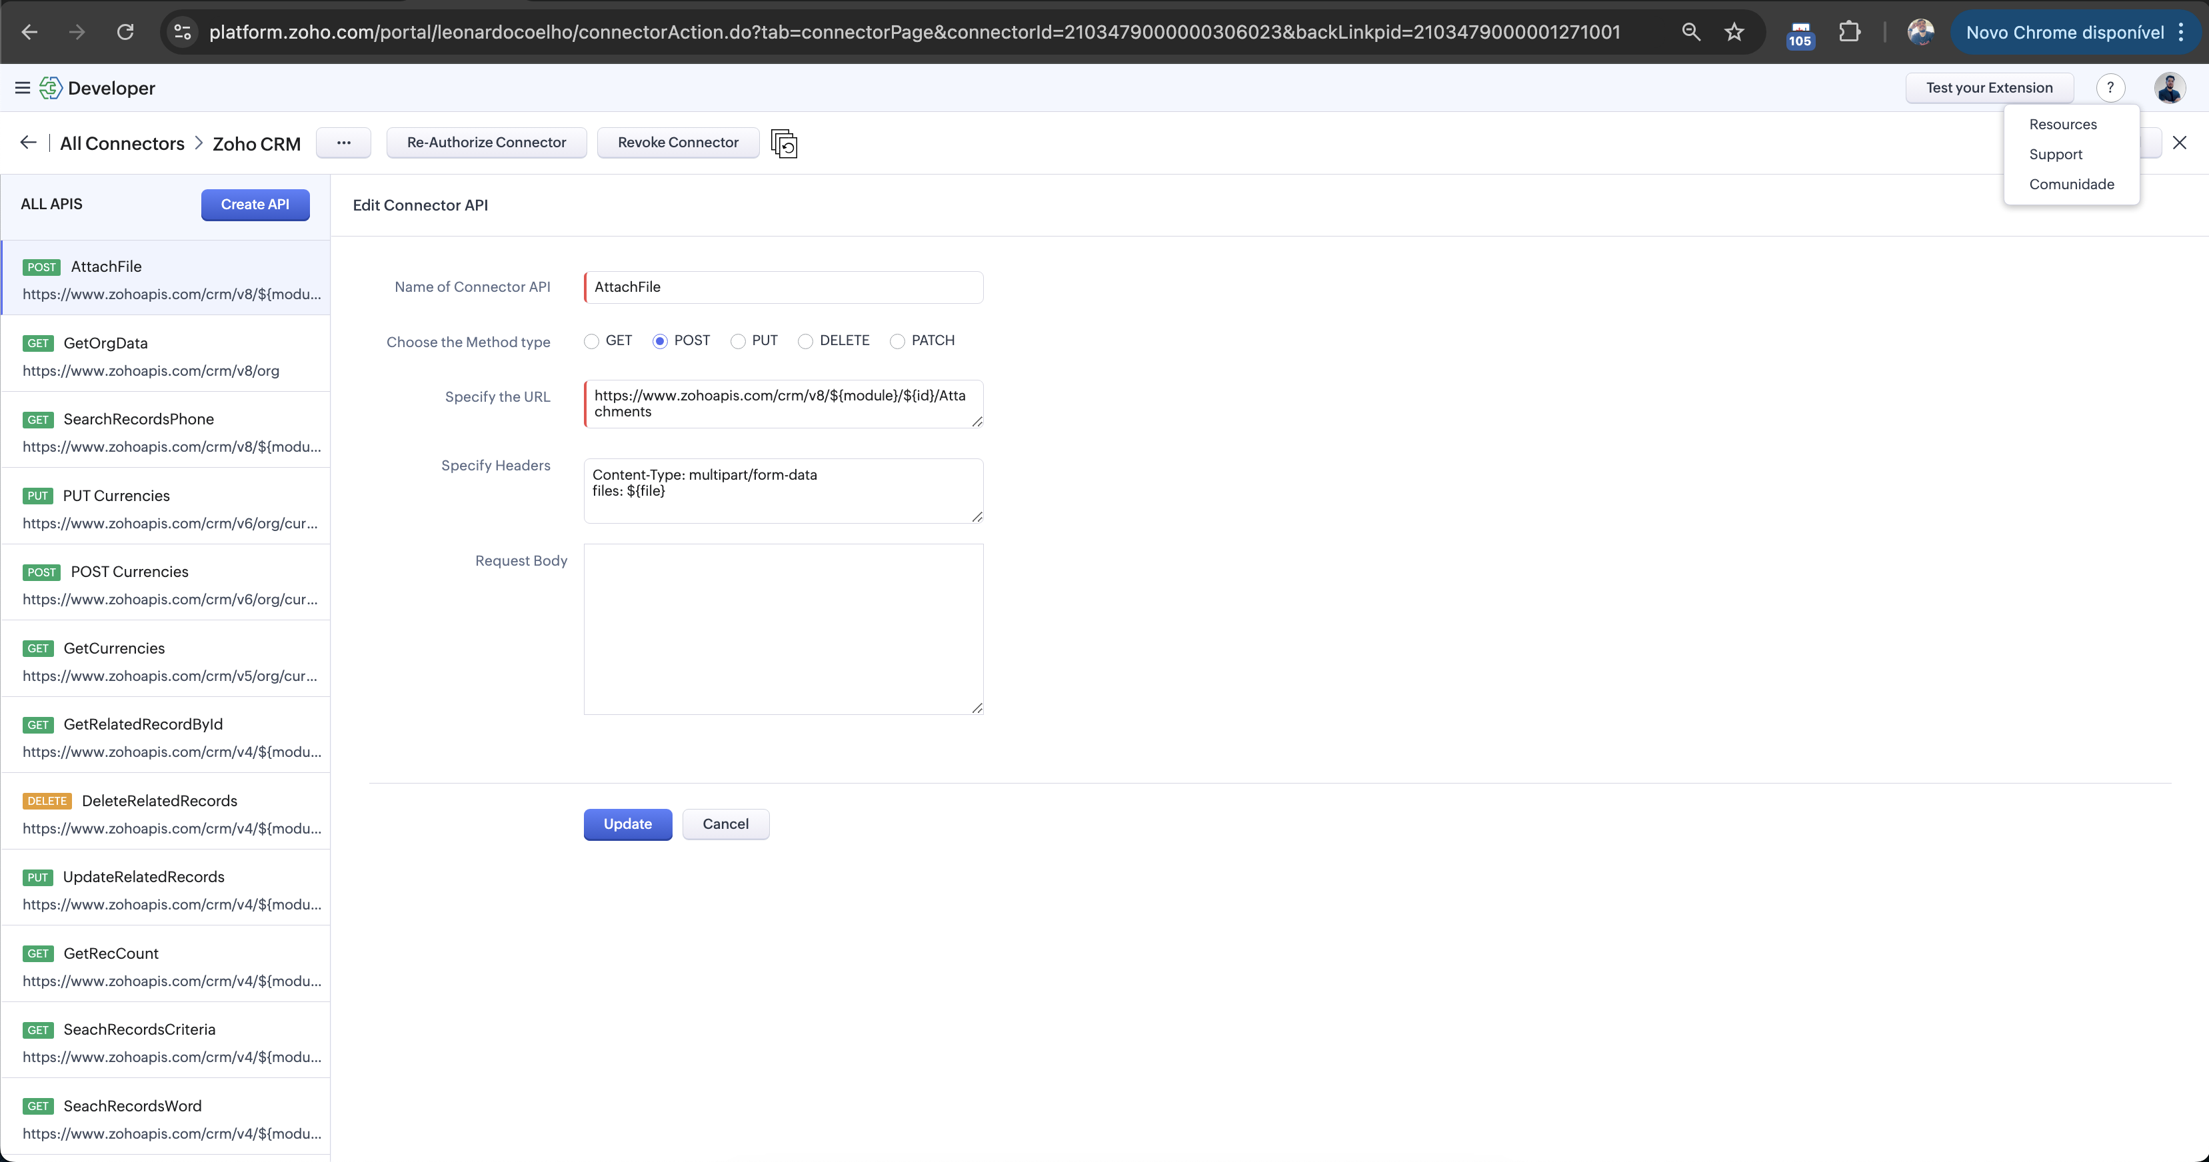Click the browser address bar URL
Screen dimensions: 2209x1162
(x=914, y=32)
